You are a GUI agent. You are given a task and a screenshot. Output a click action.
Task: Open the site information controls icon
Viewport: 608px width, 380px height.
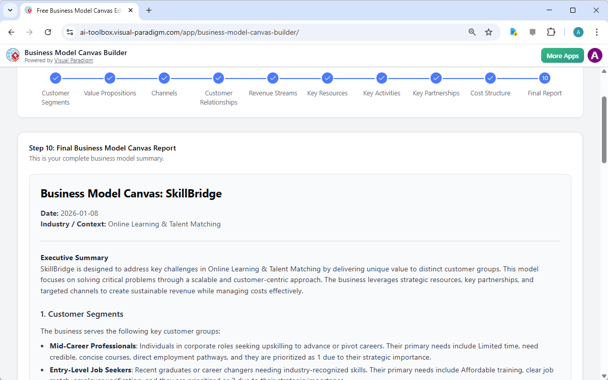[69, 32]
